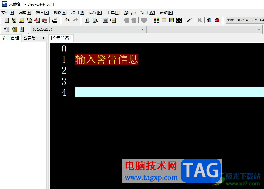
Task: Save all open files
Action: click(x=29, y=20)
